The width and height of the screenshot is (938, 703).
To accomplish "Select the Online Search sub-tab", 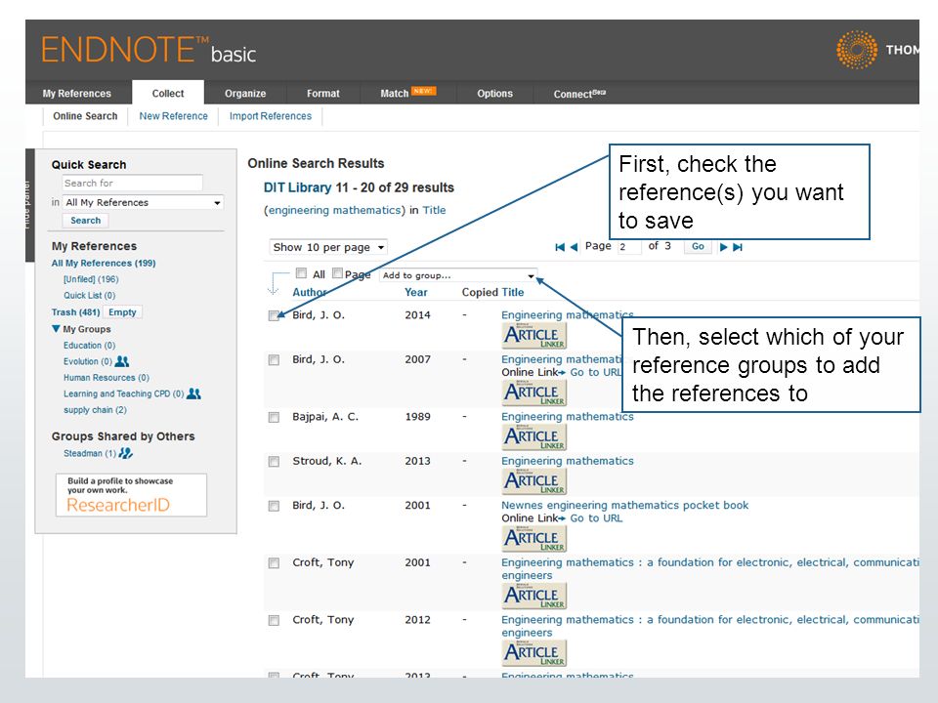I will (86, 116).
